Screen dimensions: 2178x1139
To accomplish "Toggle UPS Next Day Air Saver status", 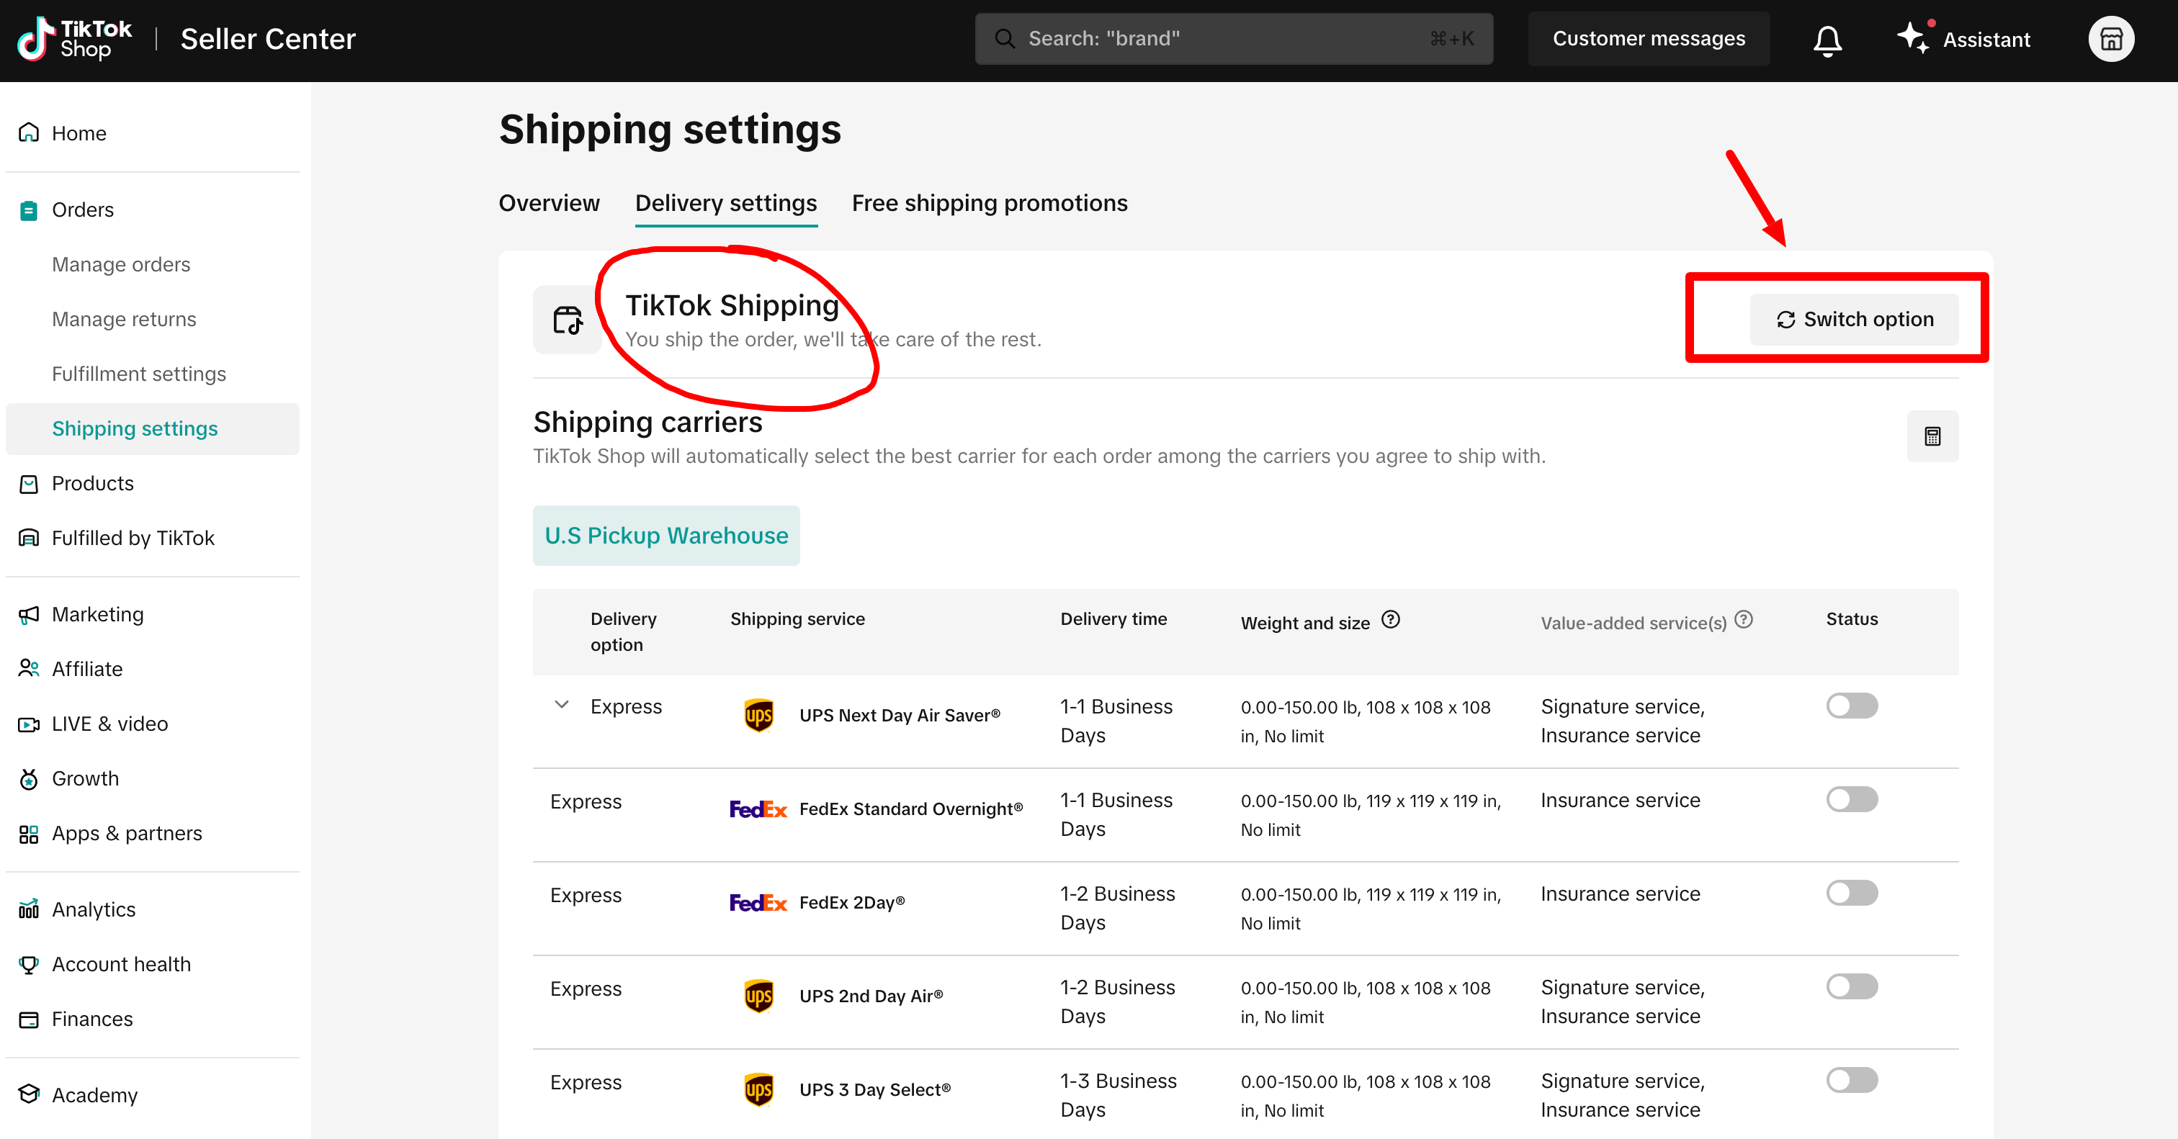I will [x=1851, y=706].
